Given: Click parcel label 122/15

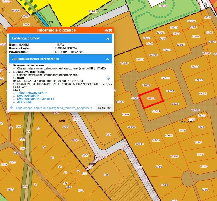Looking at the screenshot, I should click(154, 55).
